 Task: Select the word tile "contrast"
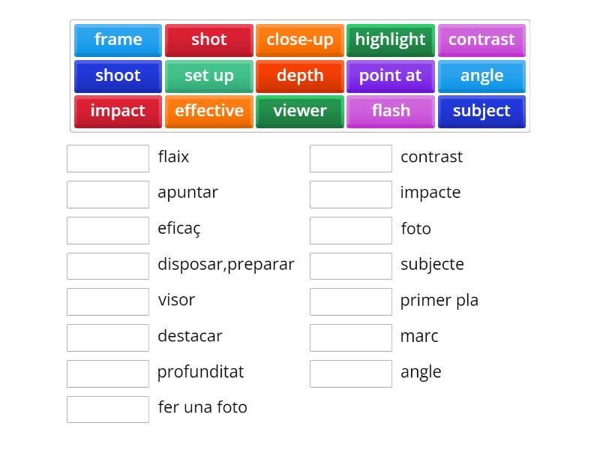pyautogui.click(x=482, y=40)
